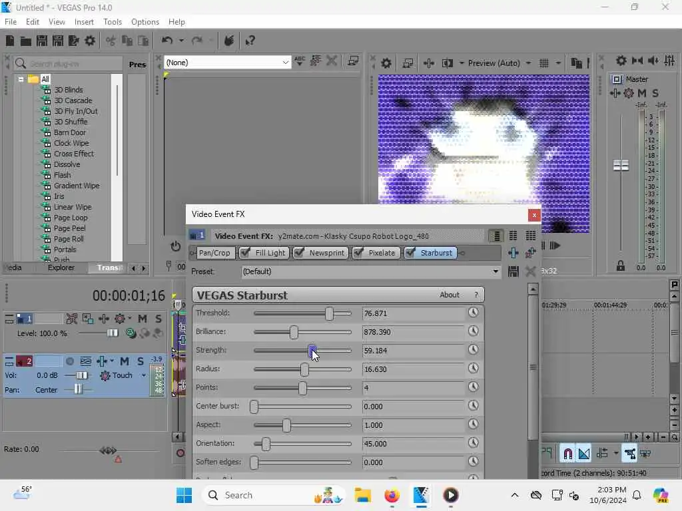The height and width of the screenshot is (511, 682).
Task: Solo audio track 2 with S
Action: point(141,361)
